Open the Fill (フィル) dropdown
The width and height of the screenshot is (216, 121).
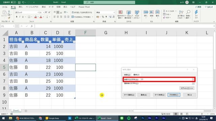point(167,14)
